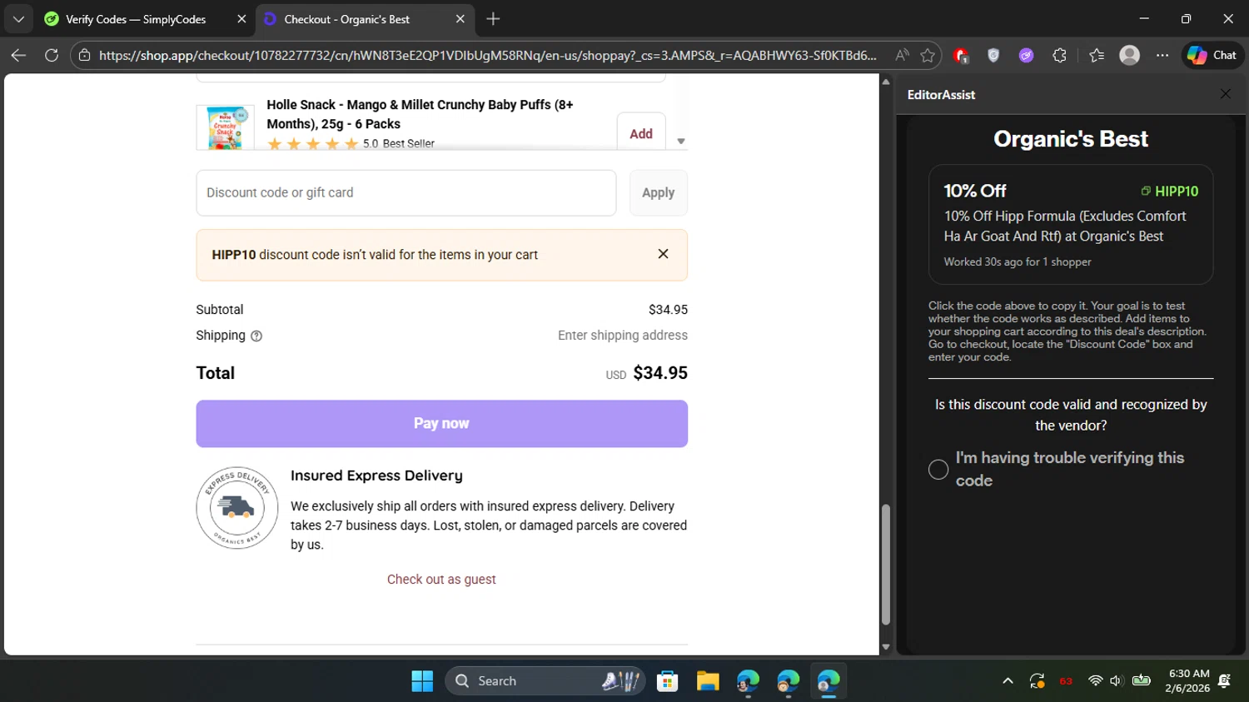
Task: Open browser Extensions puzzle icon
Action: click(1059, 55)
